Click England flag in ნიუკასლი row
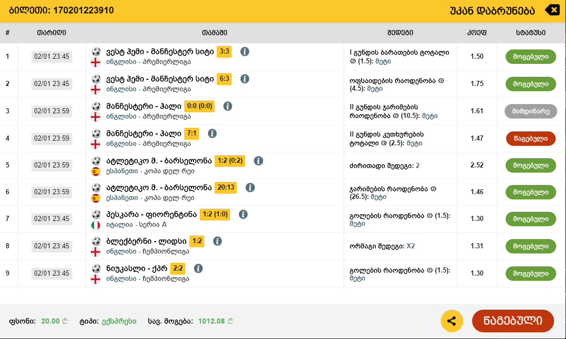 (x=95, y=279)
